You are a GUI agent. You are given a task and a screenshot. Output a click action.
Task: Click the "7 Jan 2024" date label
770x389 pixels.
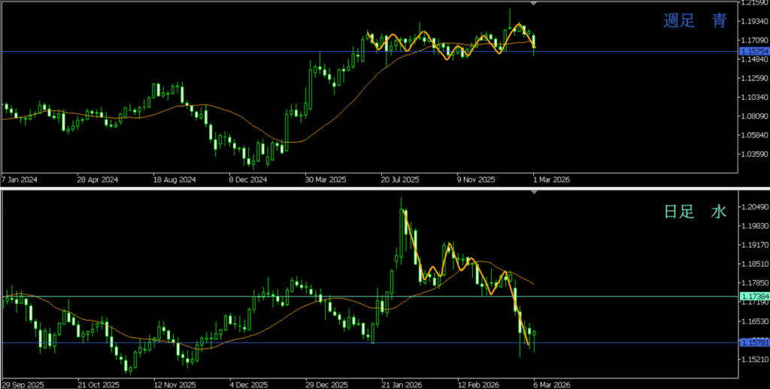click(x=20, y=180)
